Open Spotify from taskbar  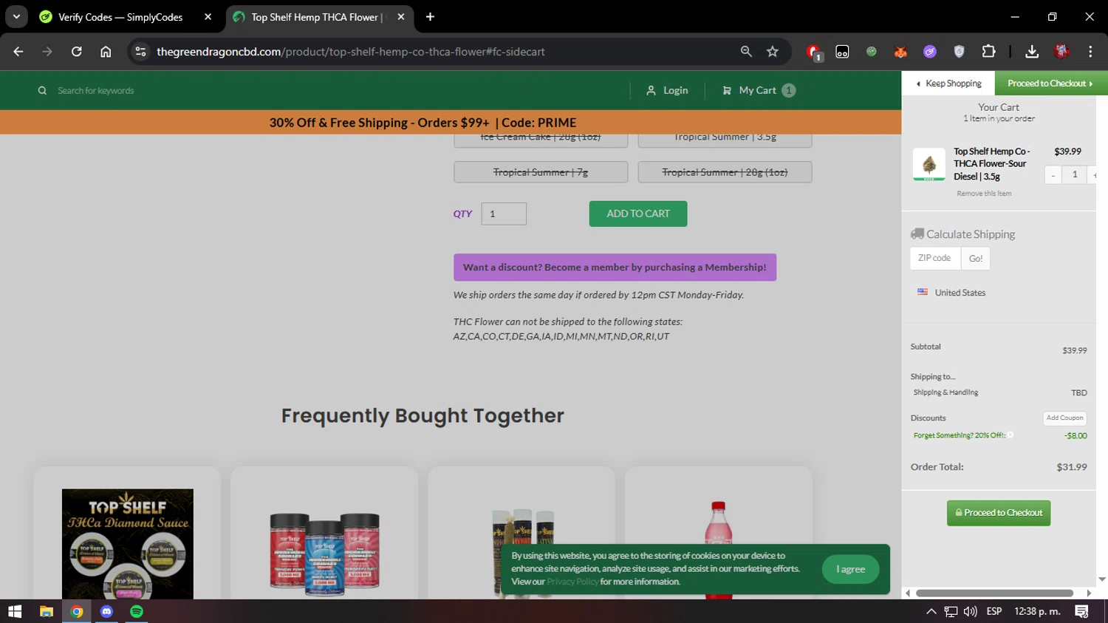[137, 611]
